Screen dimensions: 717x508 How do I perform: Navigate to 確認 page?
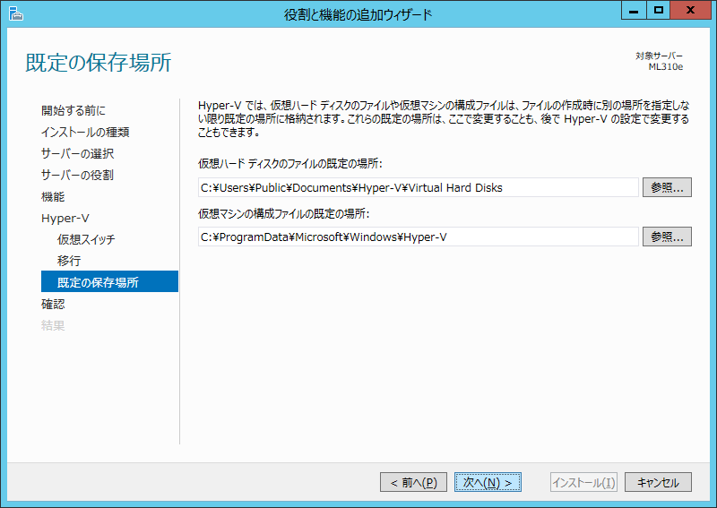[x=53, y=304]
